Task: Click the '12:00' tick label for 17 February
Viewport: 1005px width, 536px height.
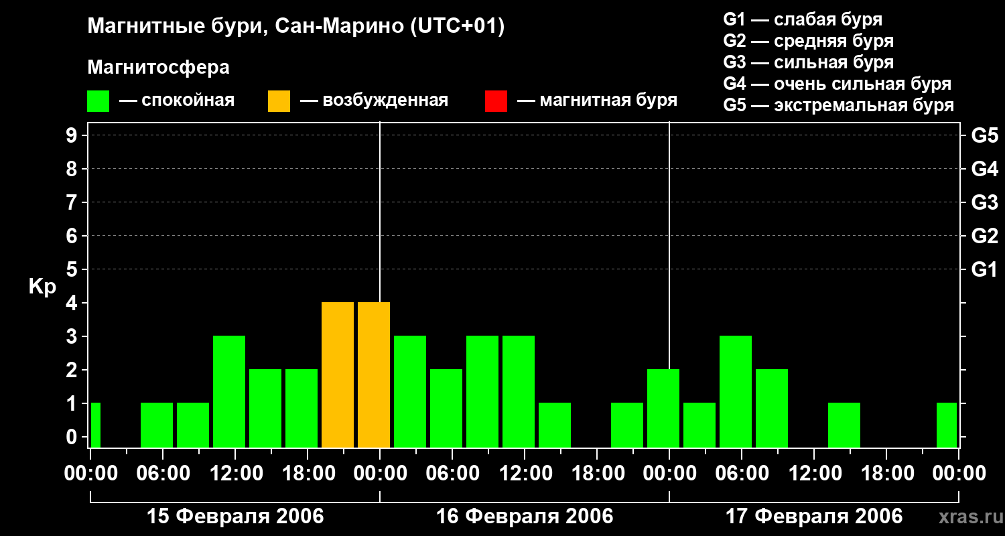Action: 814,474
